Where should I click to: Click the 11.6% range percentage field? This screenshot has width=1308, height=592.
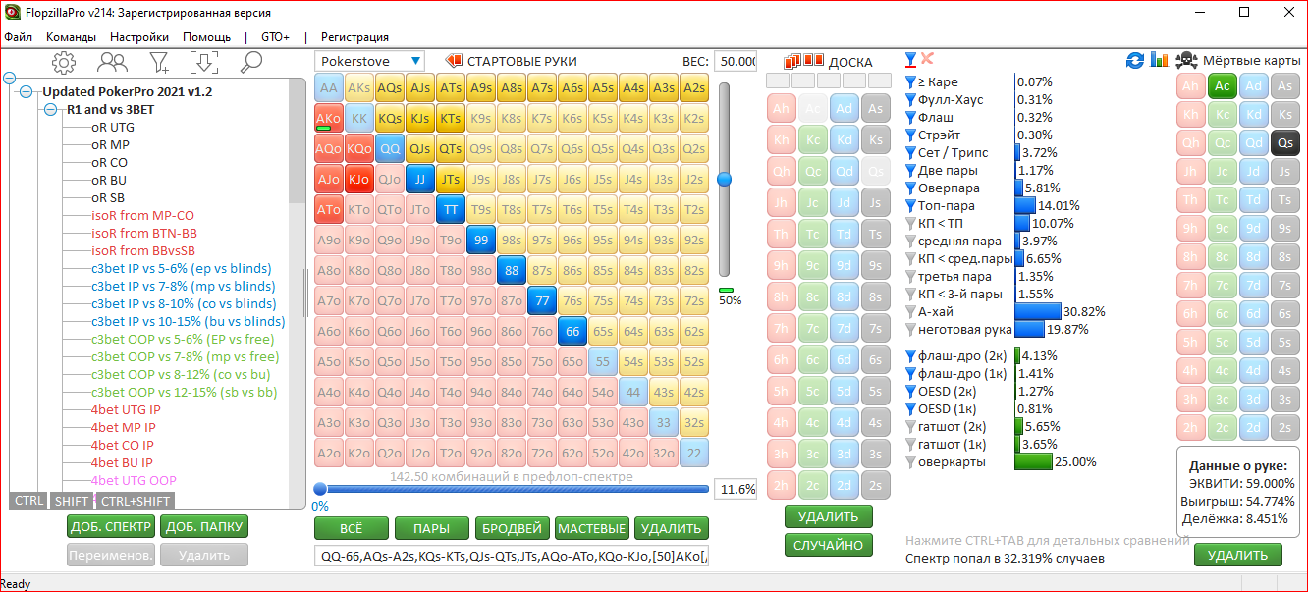[735, 489]
